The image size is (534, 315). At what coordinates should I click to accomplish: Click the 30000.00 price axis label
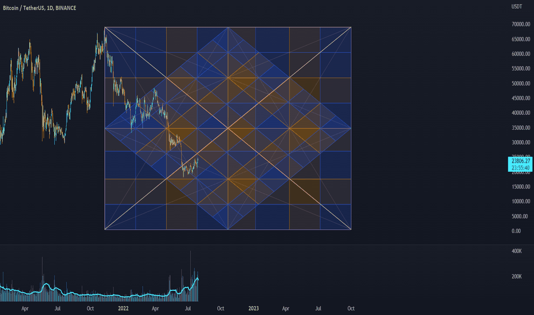pyautogui.click(x=521, y=143)
